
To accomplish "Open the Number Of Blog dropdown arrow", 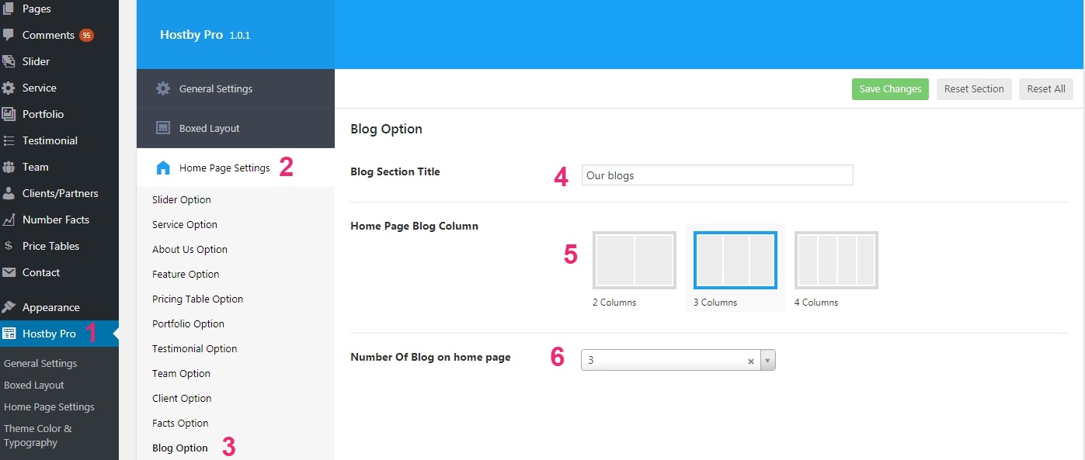I will click(767, 360).
